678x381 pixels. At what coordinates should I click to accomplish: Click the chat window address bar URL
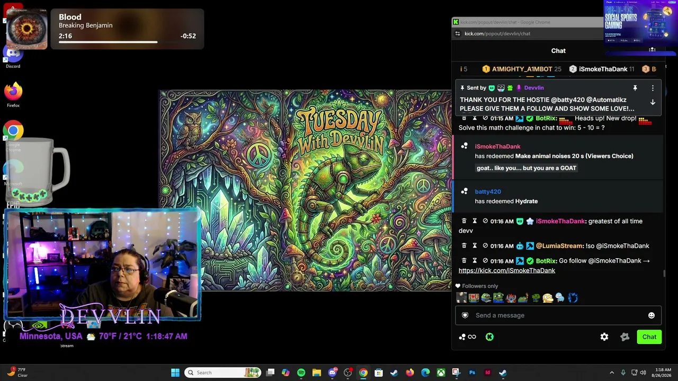click(497, 33)
